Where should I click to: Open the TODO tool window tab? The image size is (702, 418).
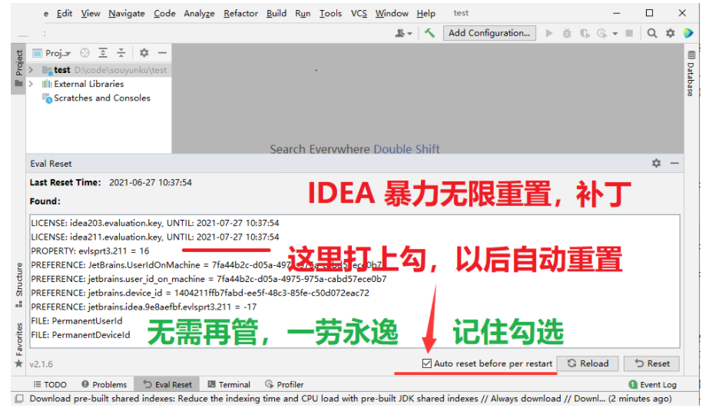point(50,384)
